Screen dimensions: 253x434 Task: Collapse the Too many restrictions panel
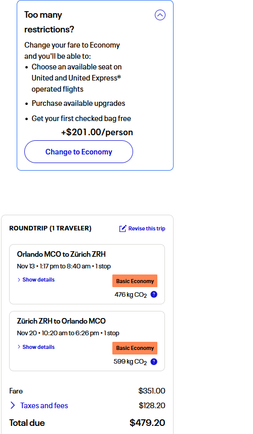pos(160,15)
